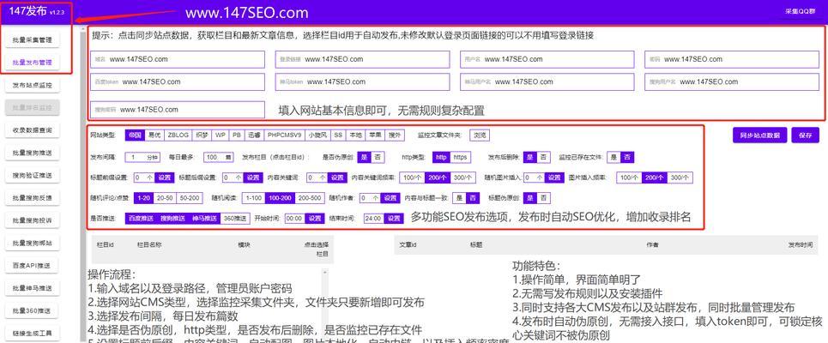Focus the 域名 input field
This screenshot has height=343, width=828.
178,59
